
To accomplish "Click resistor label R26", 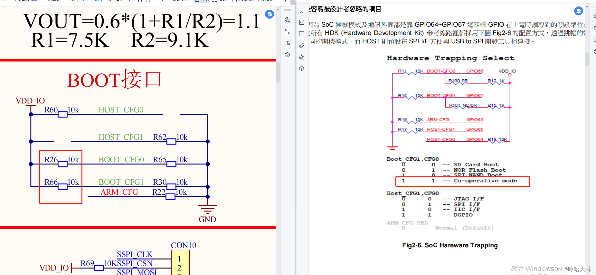I will (51, 160).
